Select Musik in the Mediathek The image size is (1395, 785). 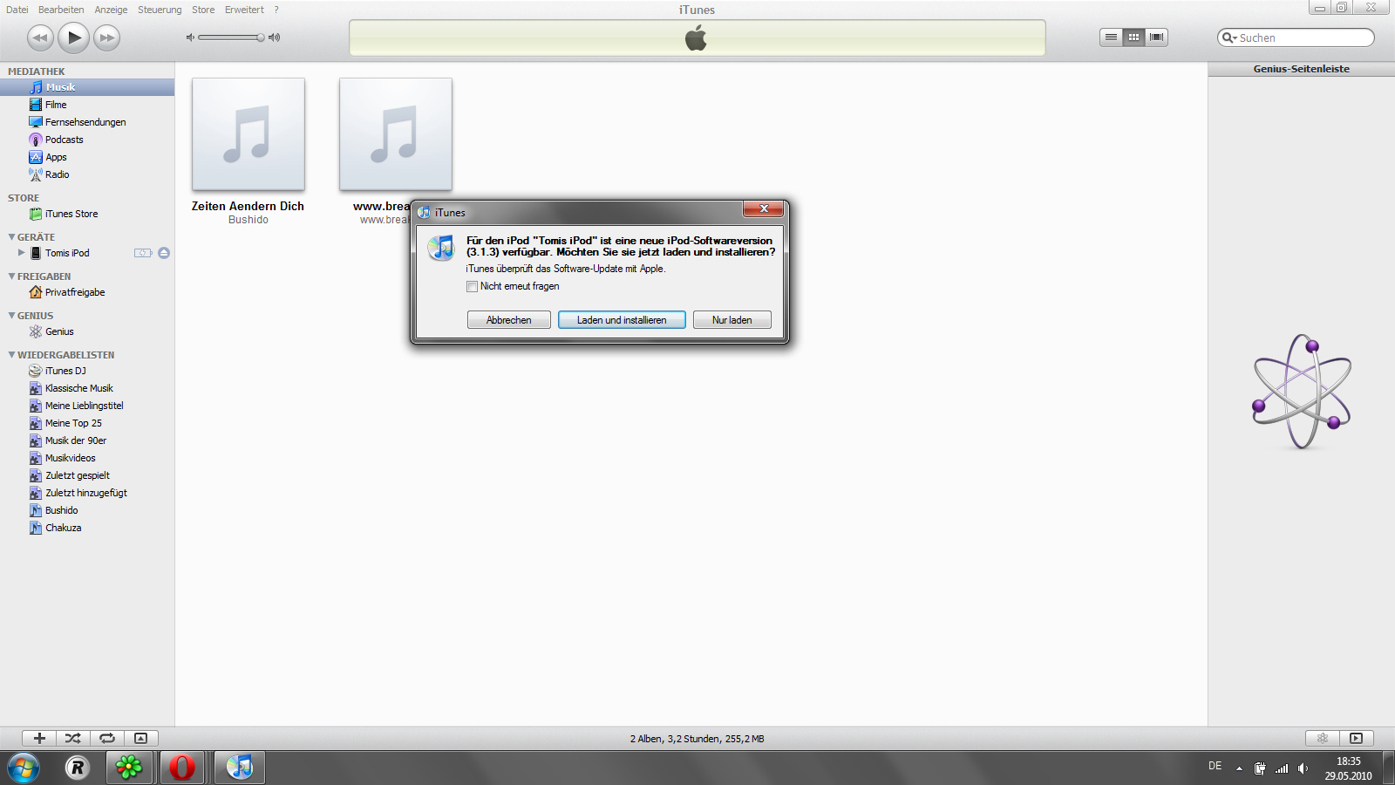coord(87,87)
